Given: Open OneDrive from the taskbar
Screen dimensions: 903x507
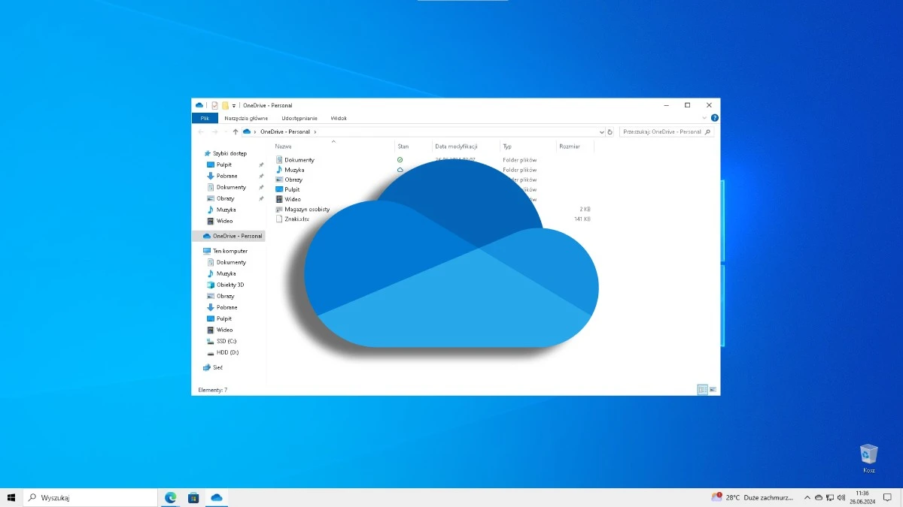Looking at the screenshot, I should 217,497.
